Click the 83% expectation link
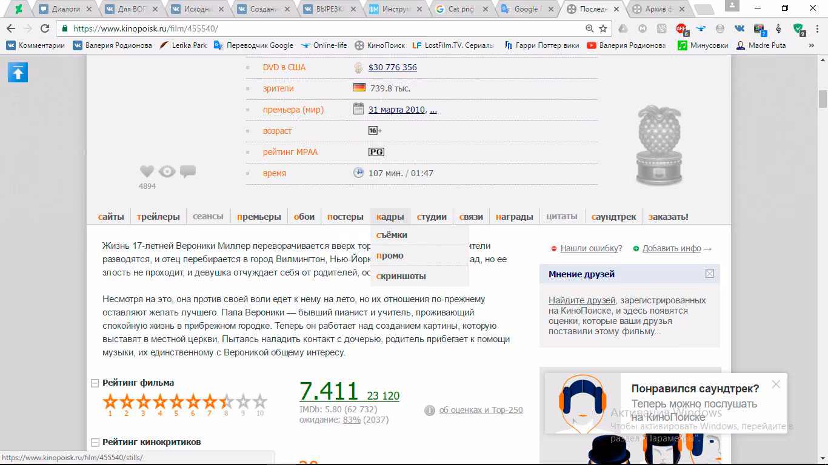Viewport: 828px width, 465px height. 352,420
